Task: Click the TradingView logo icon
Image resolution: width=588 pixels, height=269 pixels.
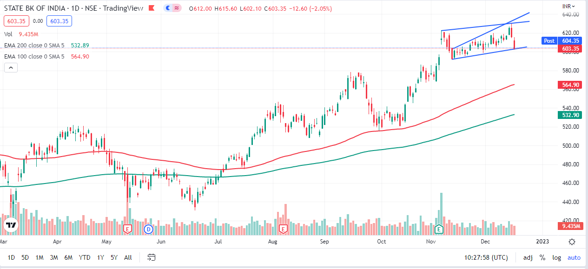Action: pyautogui.click(x=11, y=225)
